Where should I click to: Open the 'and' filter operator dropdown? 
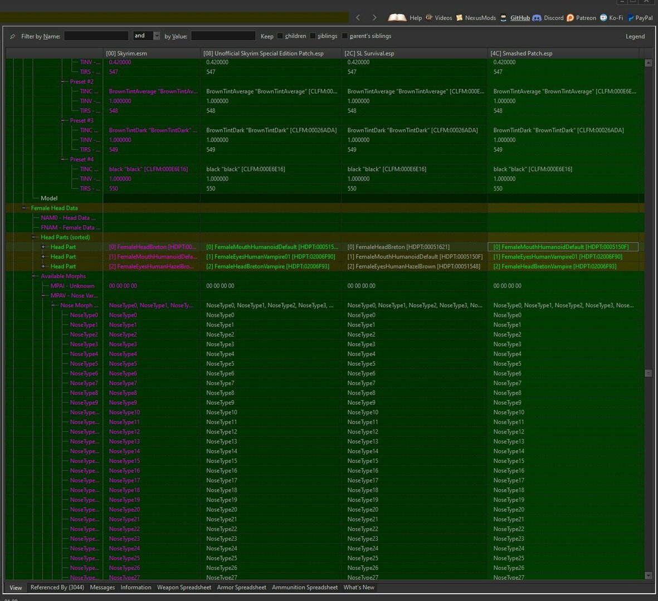click(x=157, y=36)
